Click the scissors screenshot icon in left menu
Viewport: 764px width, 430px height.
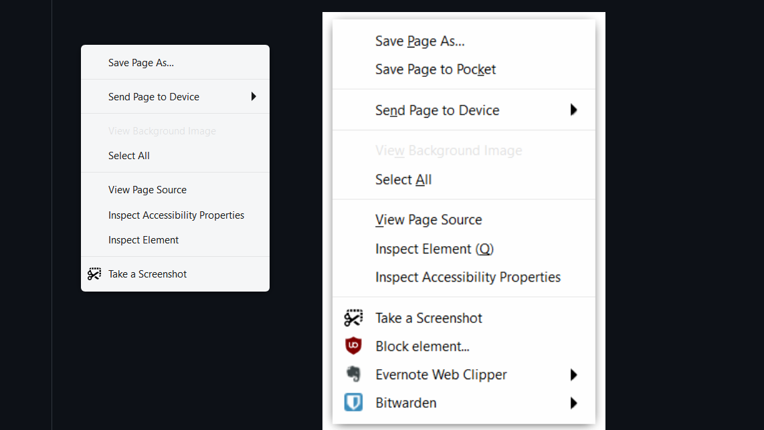(94, 274)
